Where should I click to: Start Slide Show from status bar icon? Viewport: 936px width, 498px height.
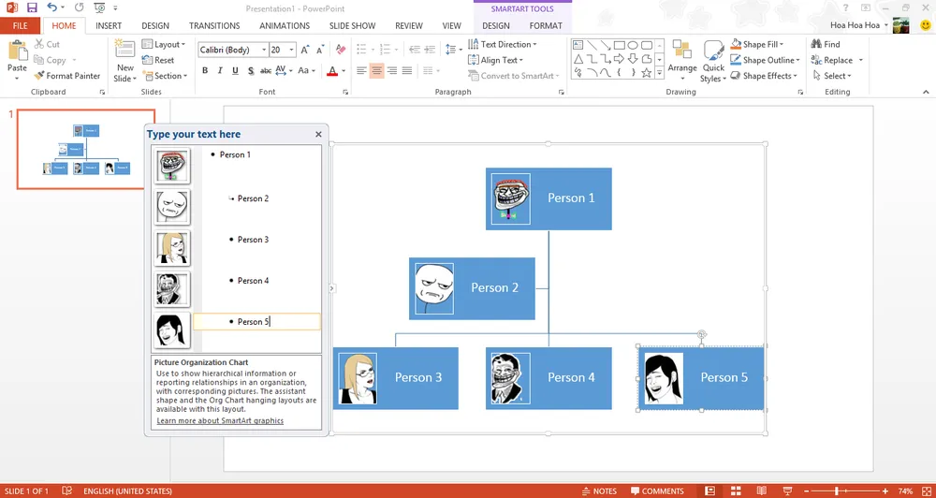786,491
